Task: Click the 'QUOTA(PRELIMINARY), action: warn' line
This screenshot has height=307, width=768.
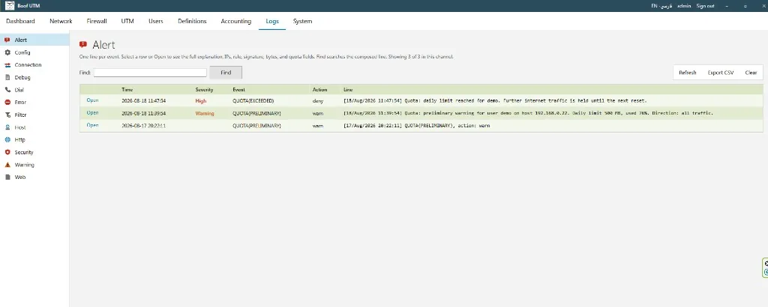Action: pos(417,126)
